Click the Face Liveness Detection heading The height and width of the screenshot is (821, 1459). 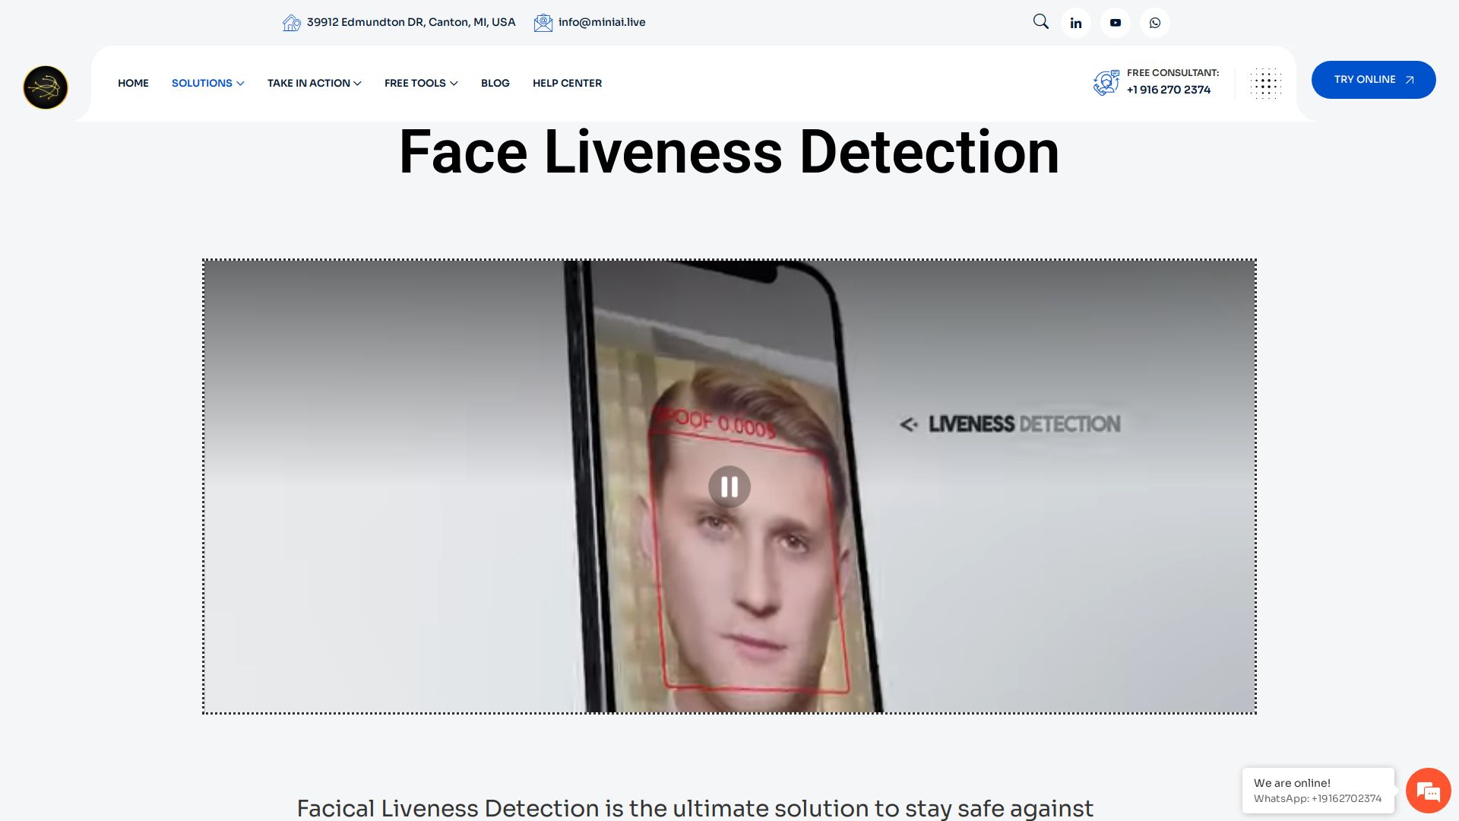[x=729, y=152]
